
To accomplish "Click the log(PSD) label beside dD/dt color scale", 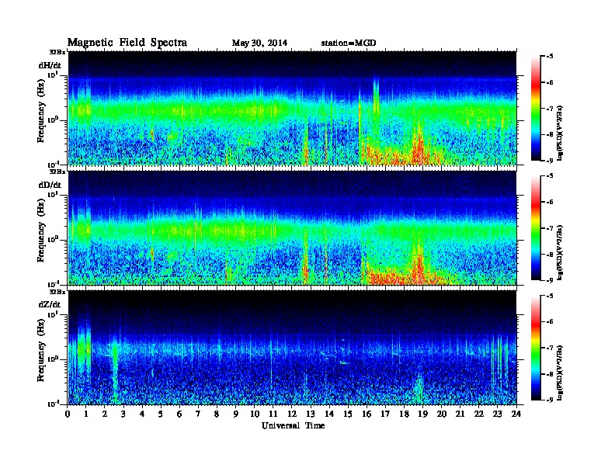I will 561,252.
